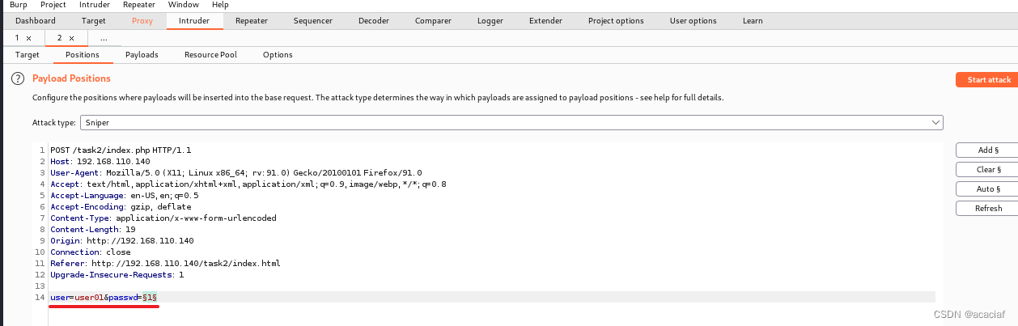Open the Project options tab
The image size is (1018, 326).
pos(616,21)
